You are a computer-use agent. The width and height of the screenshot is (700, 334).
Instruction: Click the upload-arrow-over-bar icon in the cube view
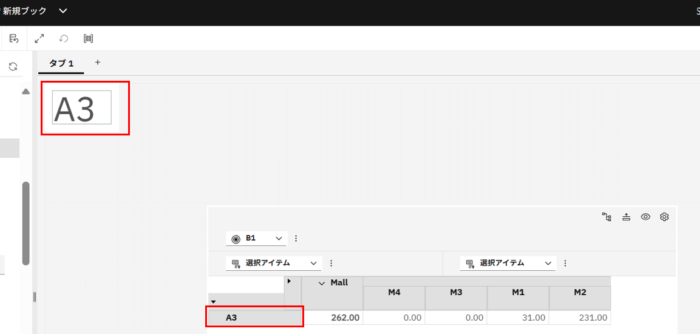pos(626,217)
